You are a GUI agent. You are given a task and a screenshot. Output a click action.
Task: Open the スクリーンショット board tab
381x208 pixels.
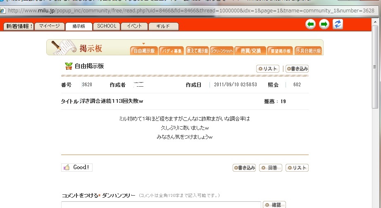point(222,51)
